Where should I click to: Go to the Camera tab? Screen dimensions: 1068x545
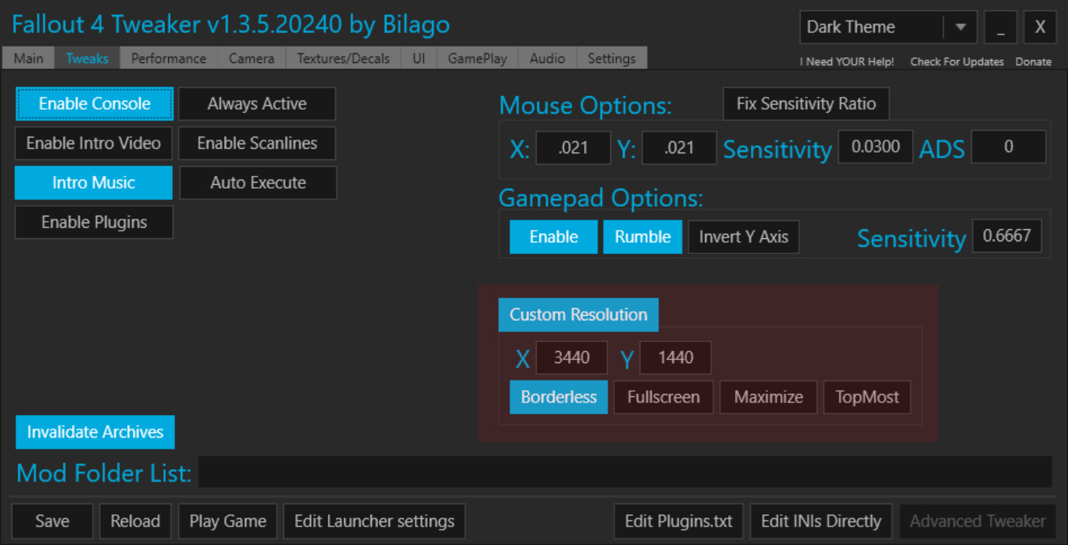[252, 58]
